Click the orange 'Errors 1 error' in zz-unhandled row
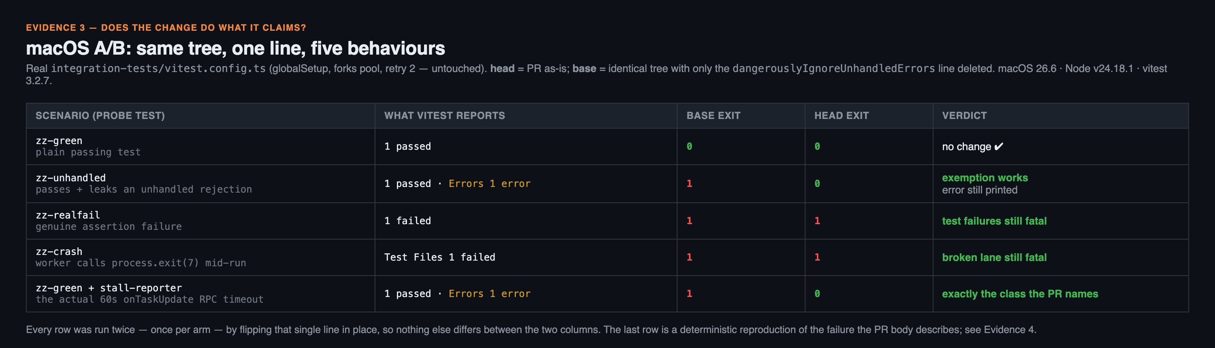Viewport: 1215px width, 348px height. [490, 183]
